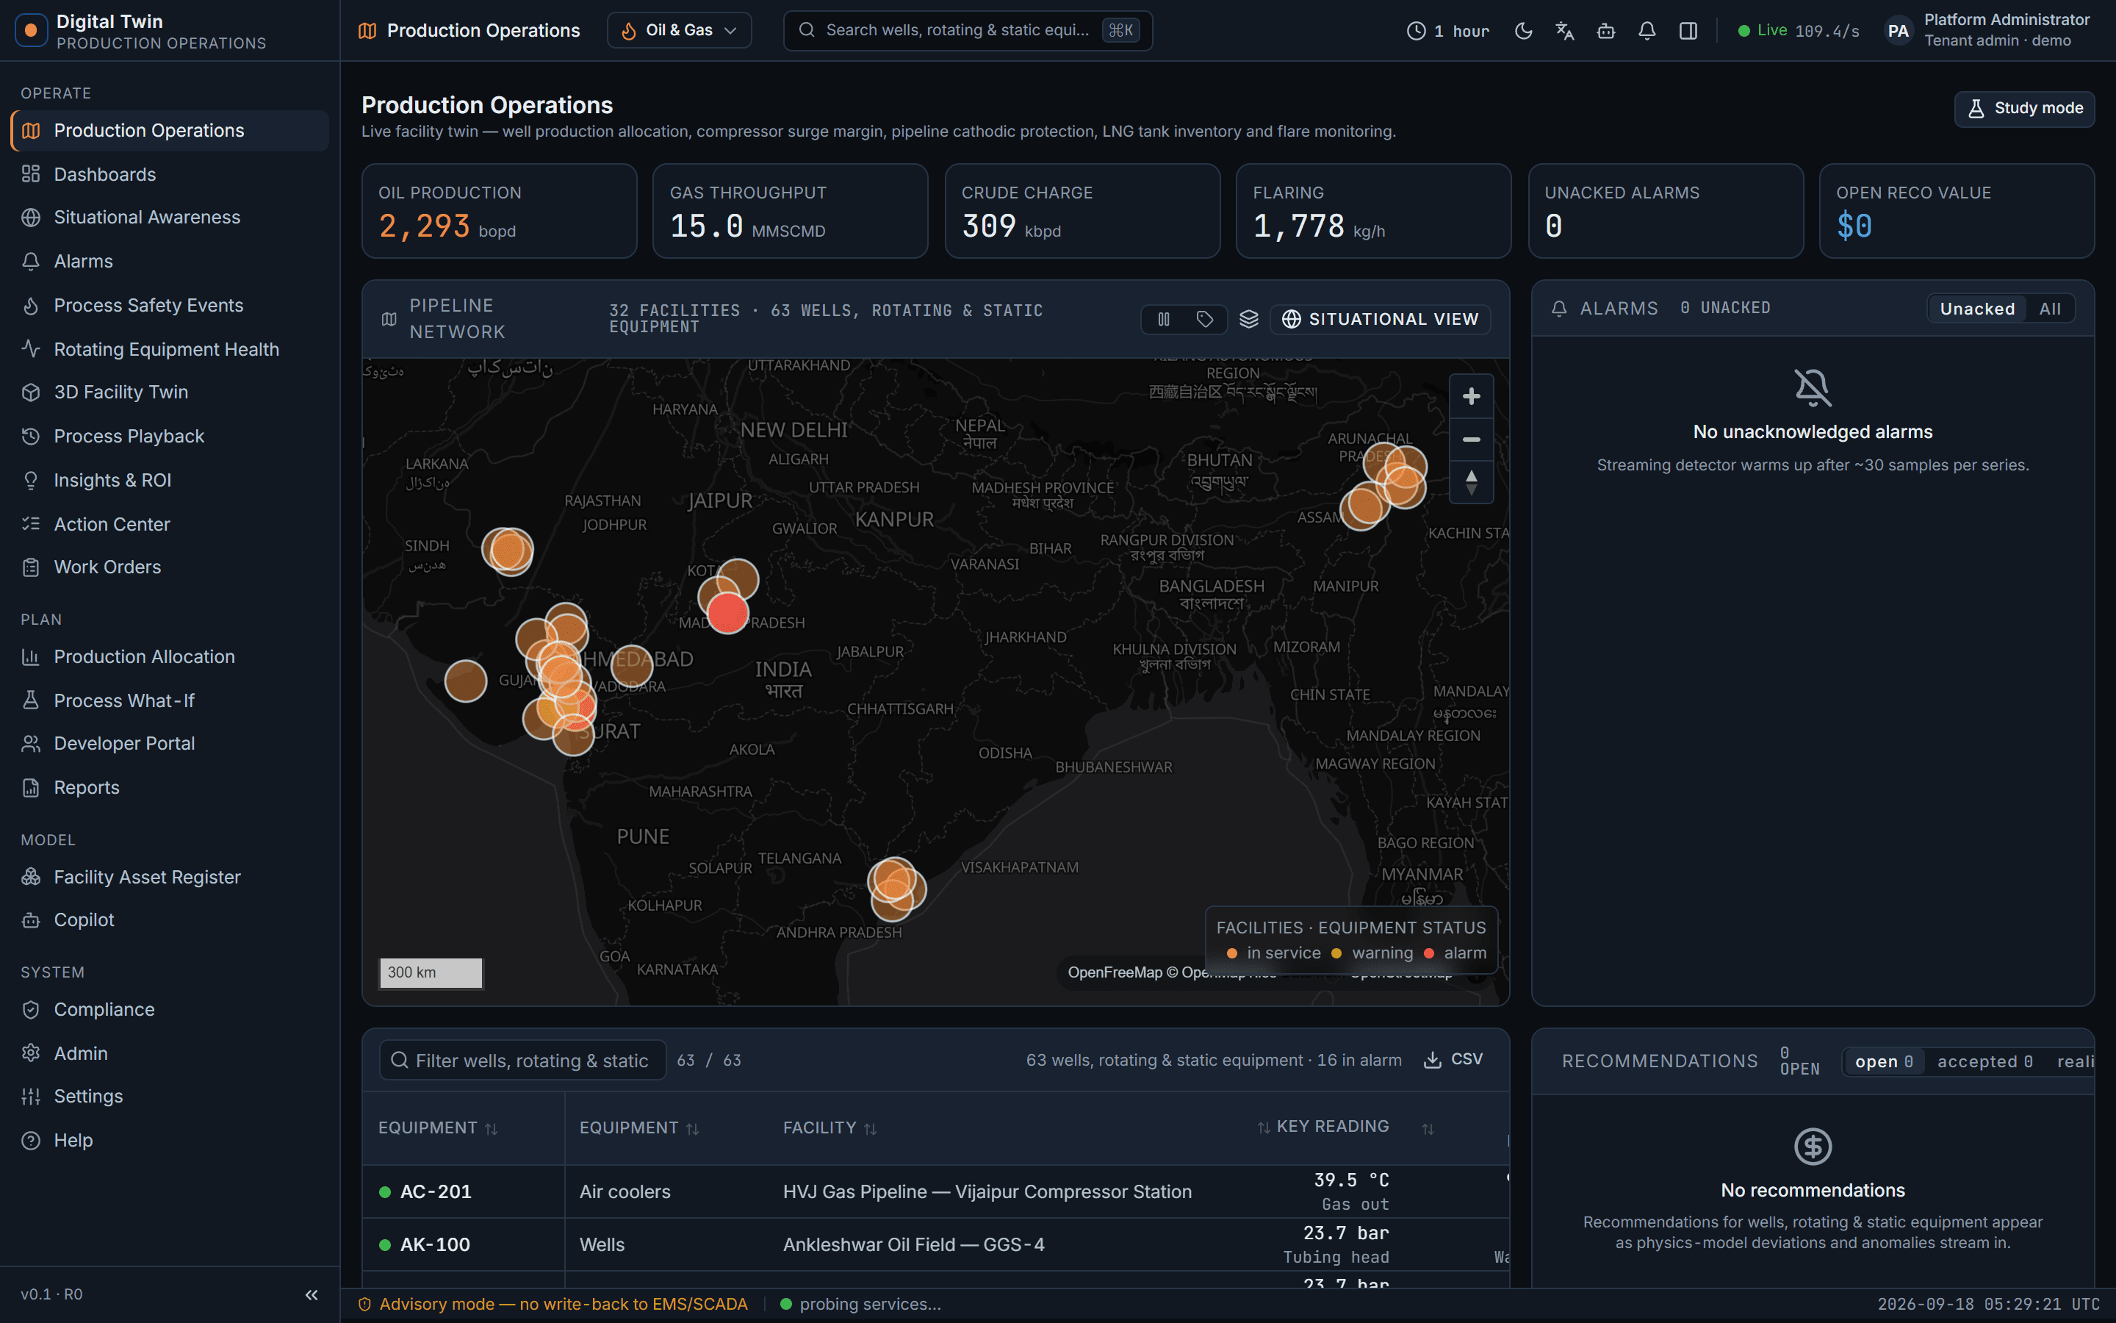Open language translation icon in top bar

(x=1564, y=31)
